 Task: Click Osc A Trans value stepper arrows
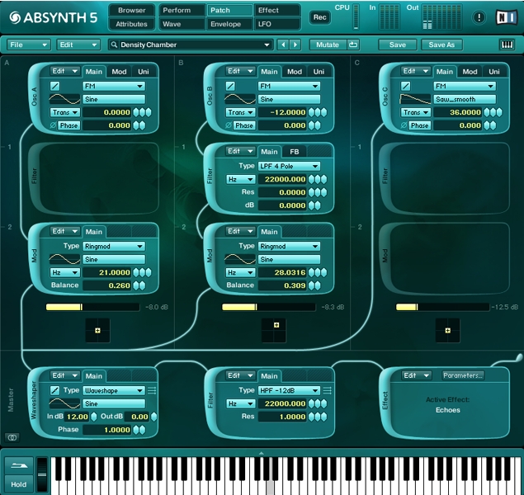(x=143, y=112)
